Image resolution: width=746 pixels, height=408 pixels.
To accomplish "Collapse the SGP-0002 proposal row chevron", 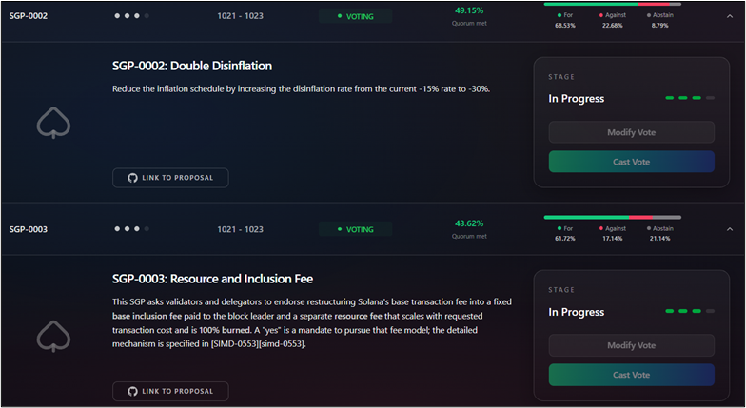I will (729, 16).
